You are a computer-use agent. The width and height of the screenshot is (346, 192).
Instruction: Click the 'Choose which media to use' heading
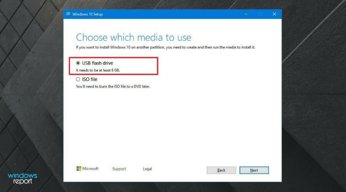133,37
